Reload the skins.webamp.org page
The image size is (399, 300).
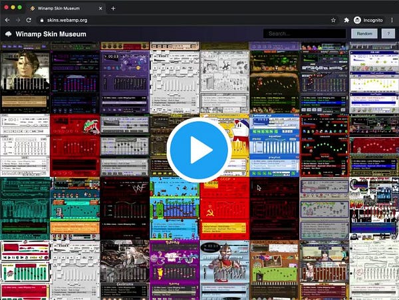point(29,20)
